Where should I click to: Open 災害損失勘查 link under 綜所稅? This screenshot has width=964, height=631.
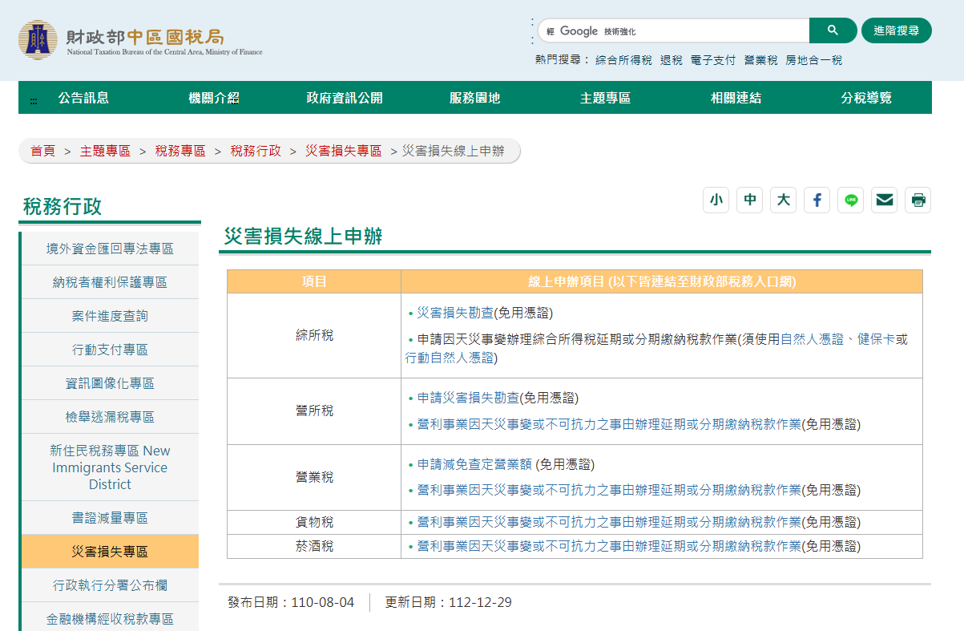point(454,313)
